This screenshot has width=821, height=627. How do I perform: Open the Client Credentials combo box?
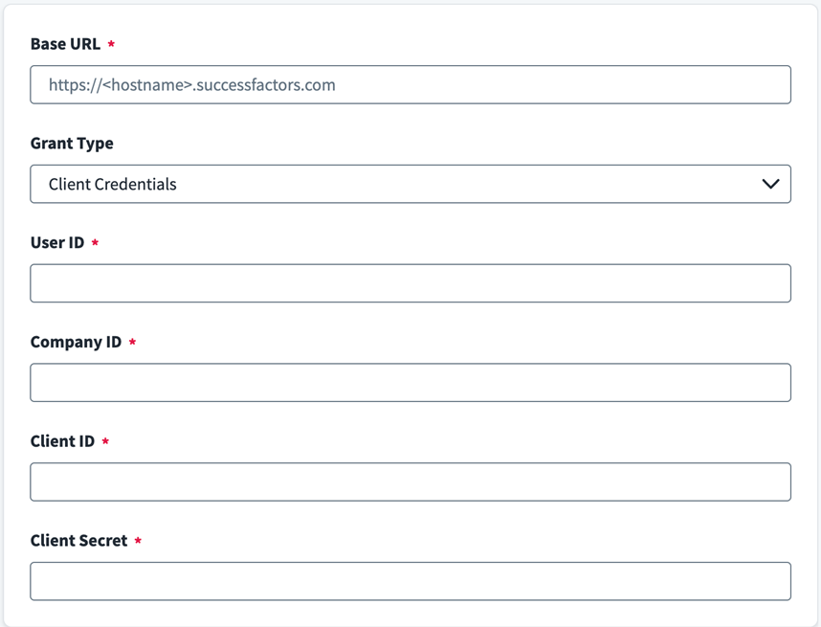tap(410, 184)
